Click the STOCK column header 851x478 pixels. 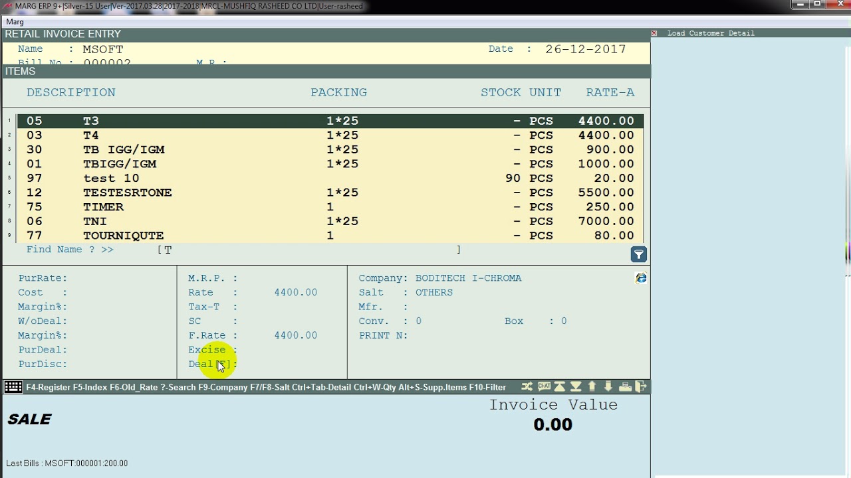point(501,92)
